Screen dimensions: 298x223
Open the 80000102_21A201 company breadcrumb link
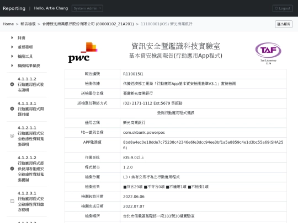tap(88, 24)
